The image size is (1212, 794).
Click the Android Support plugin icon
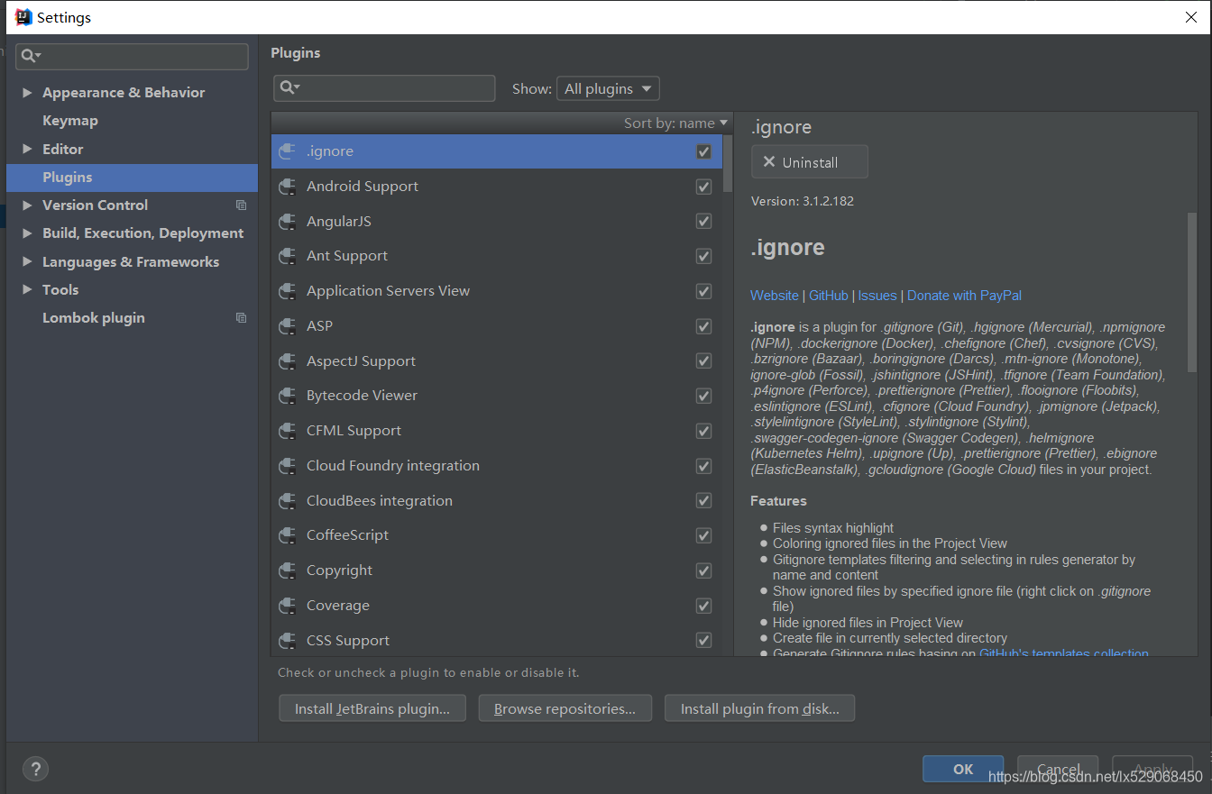[x=287, y=187]
